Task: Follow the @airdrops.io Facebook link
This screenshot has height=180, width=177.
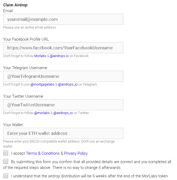Action: [x=59, y=56]
